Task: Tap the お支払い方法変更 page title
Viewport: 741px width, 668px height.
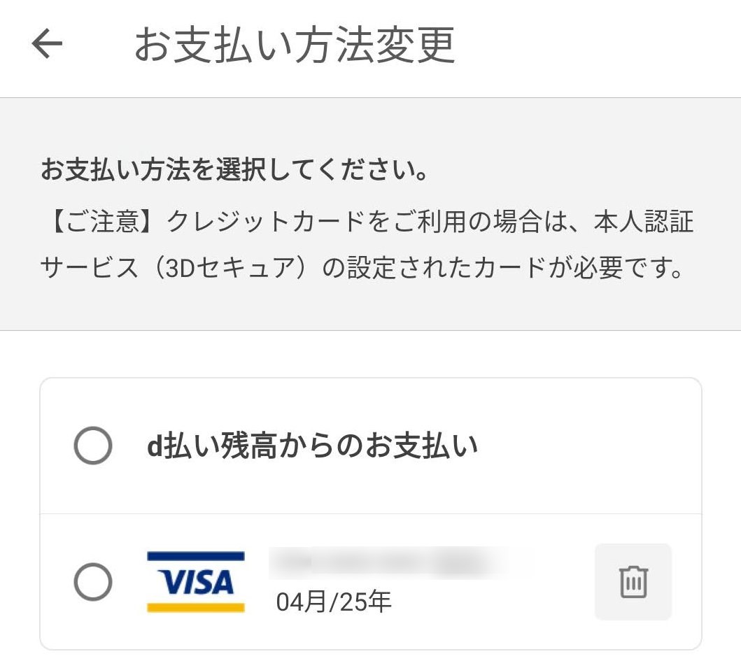Action: (x=295, y=44)
